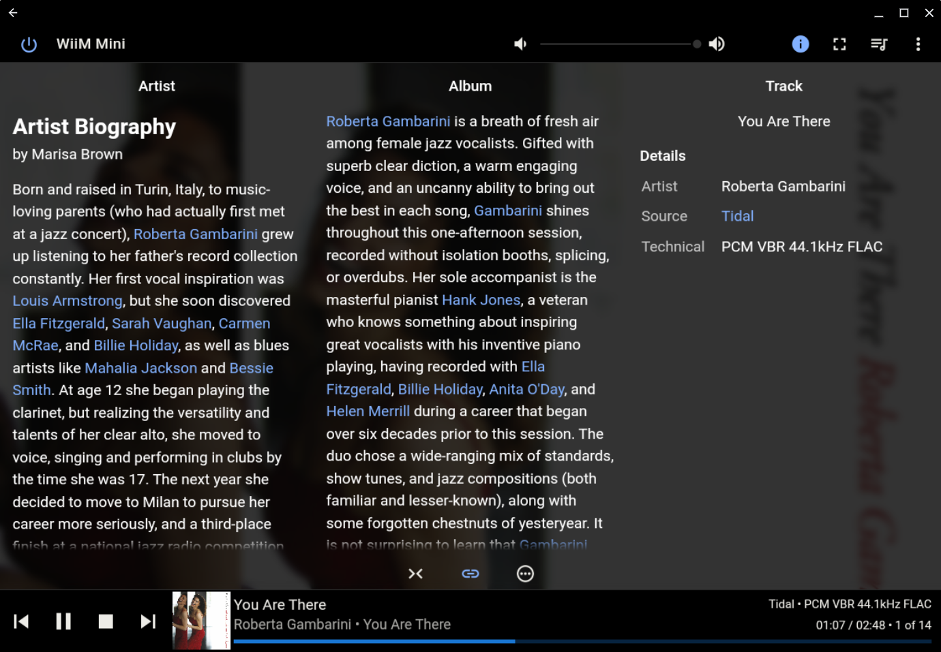Viewport: 941px width, 652px height.
Task: Go back with the arrow icon
Action: (x=13, y=12)
